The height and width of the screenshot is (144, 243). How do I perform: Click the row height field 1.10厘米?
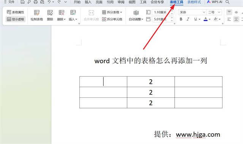pos(161,12)
